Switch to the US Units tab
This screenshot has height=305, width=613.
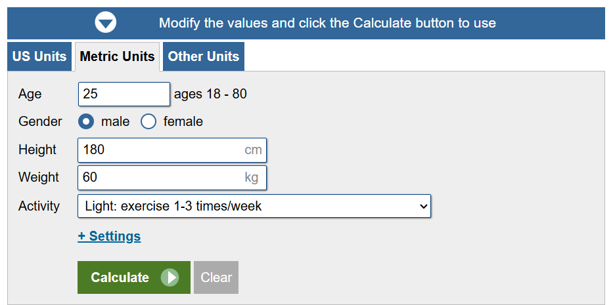click(x=39, y=56)
